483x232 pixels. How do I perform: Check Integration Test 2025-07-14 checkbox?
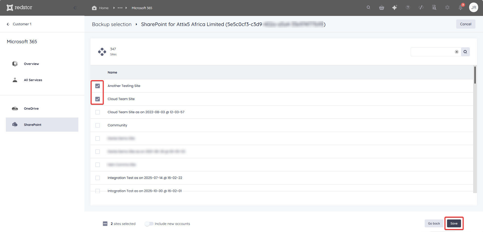click(98, 178)
